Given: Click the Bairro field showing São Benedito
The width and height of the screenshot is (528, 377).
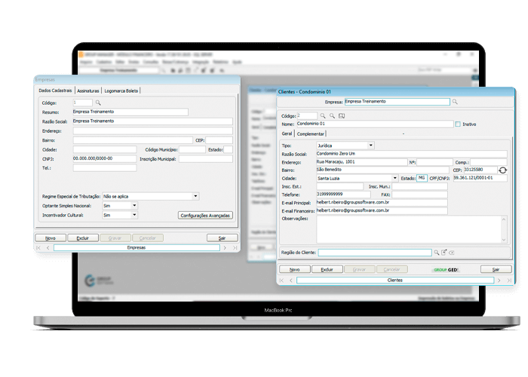Looking at the screenshot, I should 382,170.
